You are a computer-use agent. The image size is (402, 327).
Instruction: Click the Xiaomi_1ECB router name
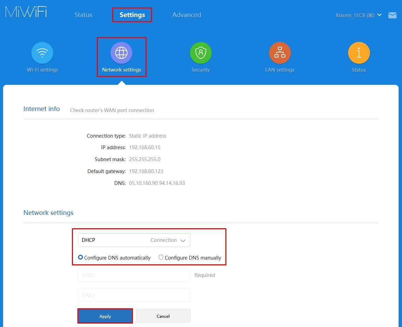tap(355, 15)
